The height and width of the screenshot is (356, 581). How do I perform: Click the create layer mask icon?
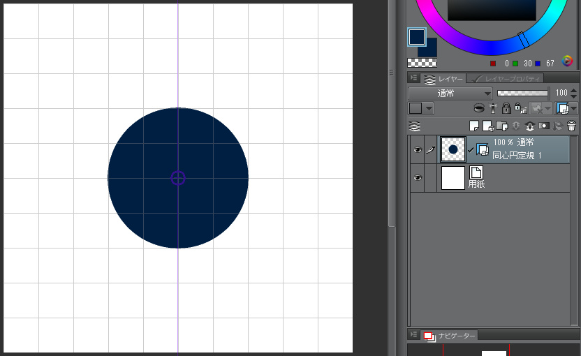coord(543,126)
